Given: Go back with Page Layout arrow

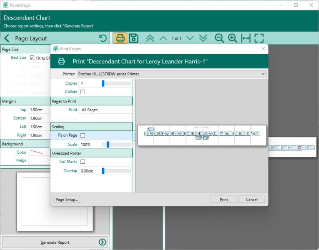Looking at the screenshot, I should (7, 38).
